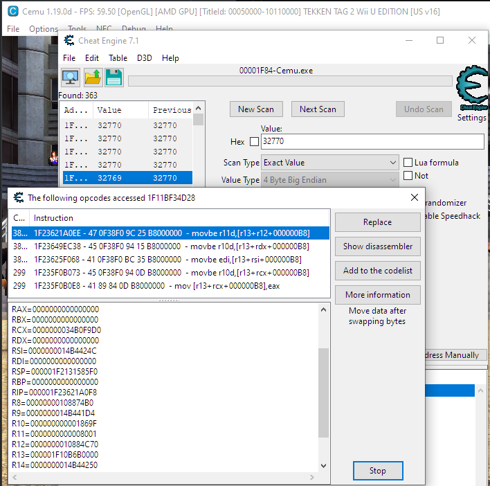Image resolution: width=490 pixels, height=486 pixels.
Task: Open Cemu File menu
Action: pyautogui.click(x=13, y=29)
